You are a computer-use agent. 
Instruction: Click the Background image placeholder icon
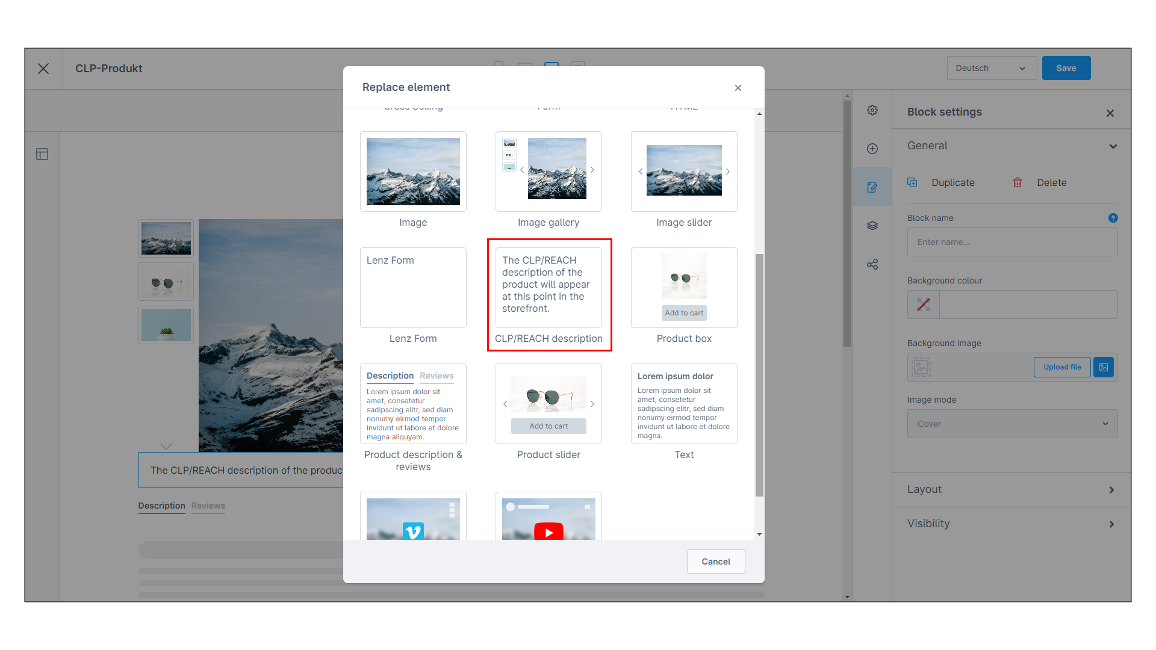tap(921, 367)
